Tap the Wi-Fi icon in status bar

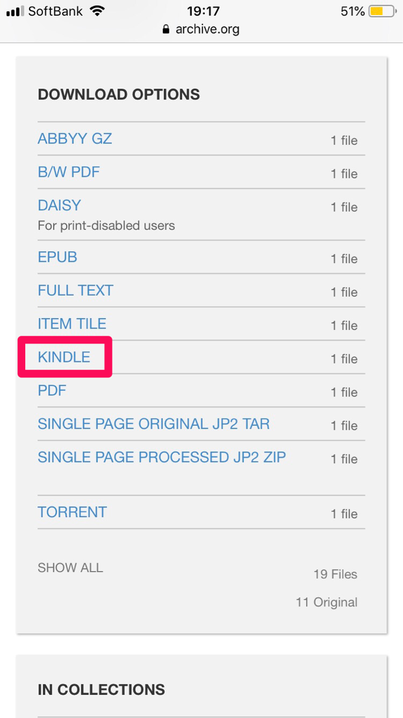pos(97,11)
